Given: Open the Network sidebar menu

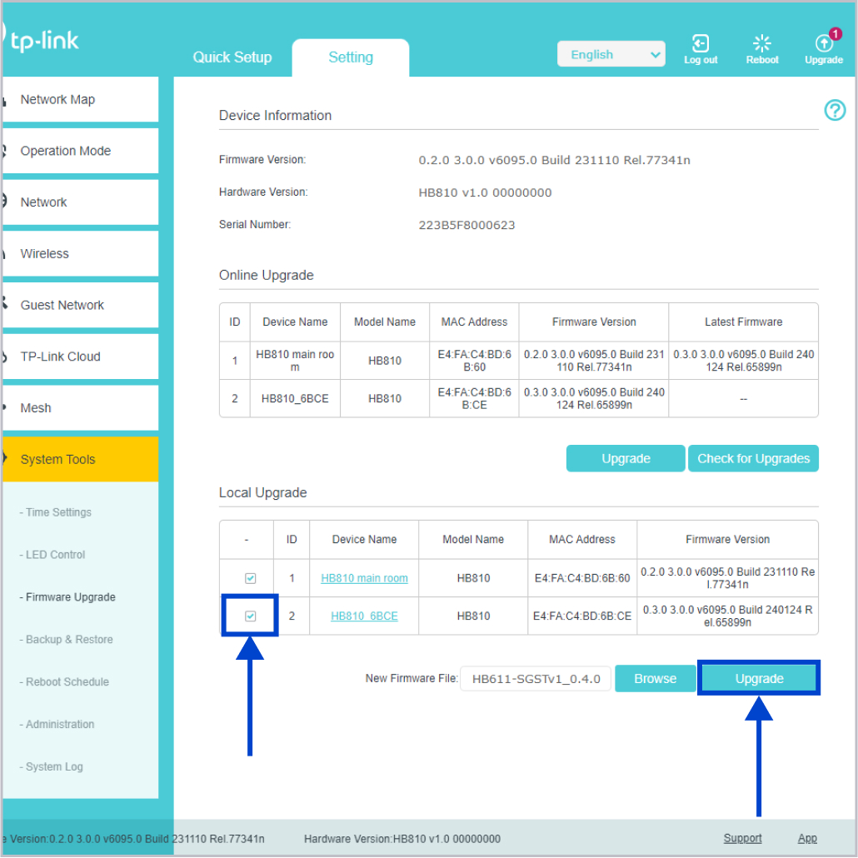Looking at the screenshot, I should point(80,202).
